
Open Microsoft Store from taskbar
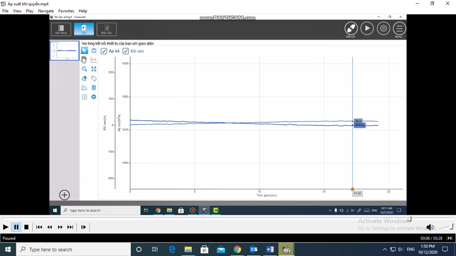pyautogui.click(x=205, y=250)
